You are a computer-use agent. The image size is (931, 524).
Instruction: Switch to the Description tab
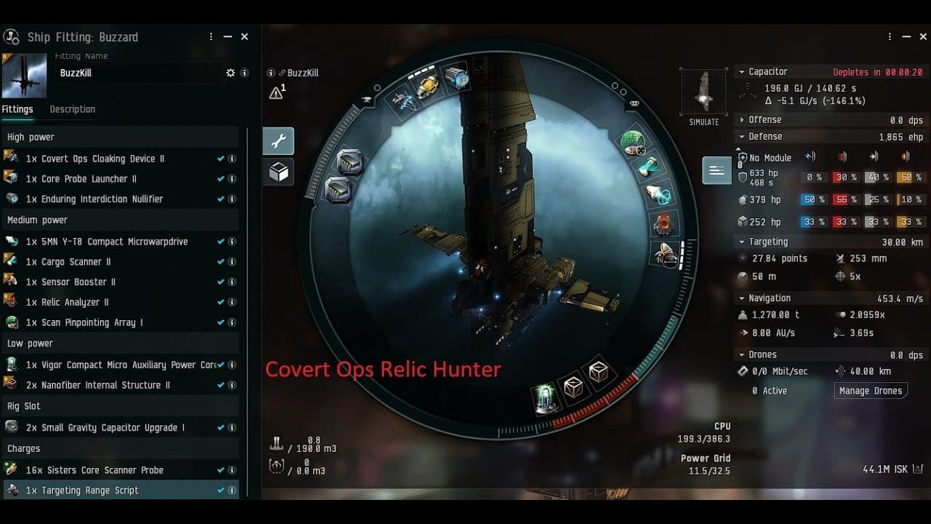coord(72,109)
